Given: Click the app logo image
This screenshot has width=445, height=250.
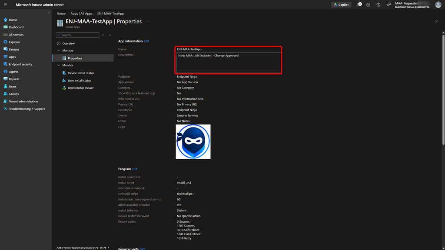Looking at the screenshot, I should (x=193, y=142).
